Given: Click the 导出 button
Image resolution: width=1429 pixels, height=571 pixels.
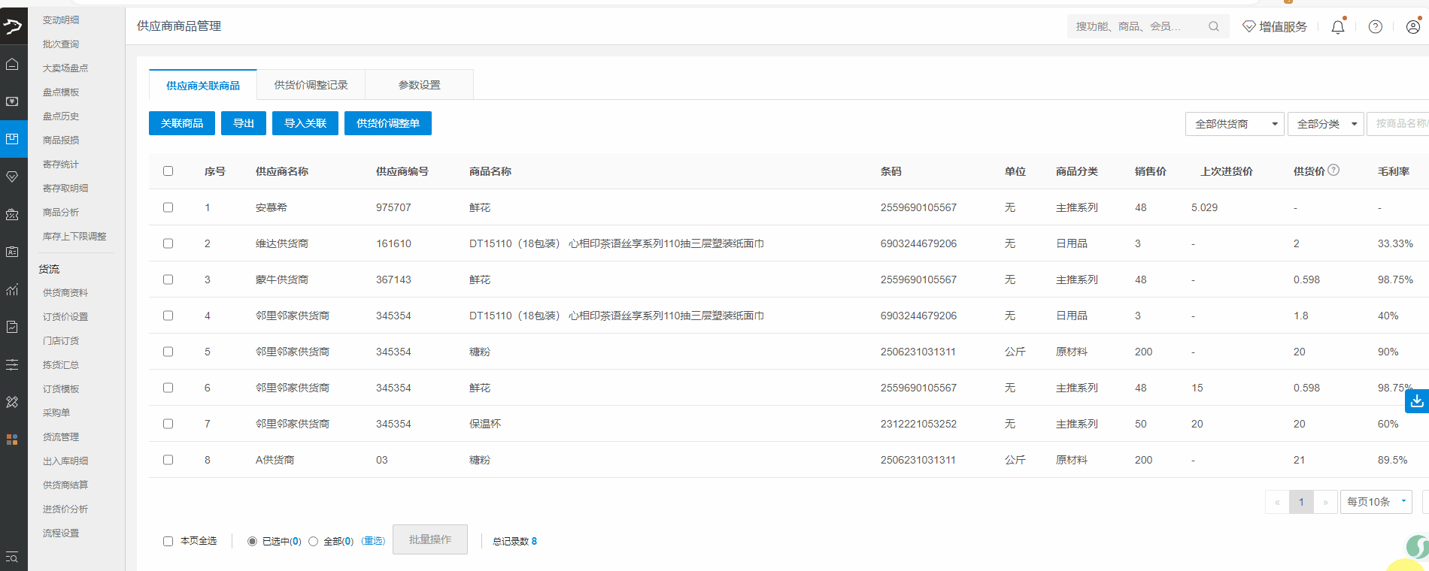Looking at the screenshot, I should click(x=244, y=123).
